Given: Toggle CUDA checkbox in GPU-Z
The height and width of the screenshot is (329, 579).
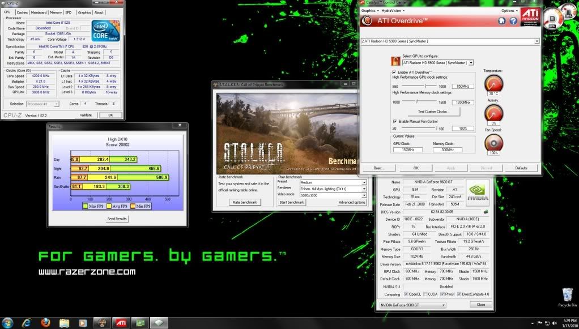Looking at the screenshot, I should 425,294.
